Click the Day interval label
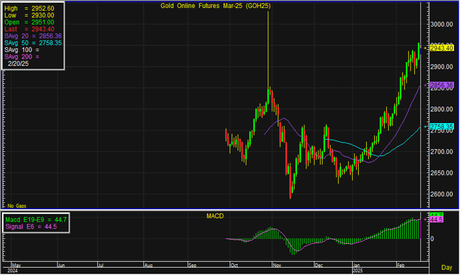Screen dimensions: 460x275 [x=447, y=266]
